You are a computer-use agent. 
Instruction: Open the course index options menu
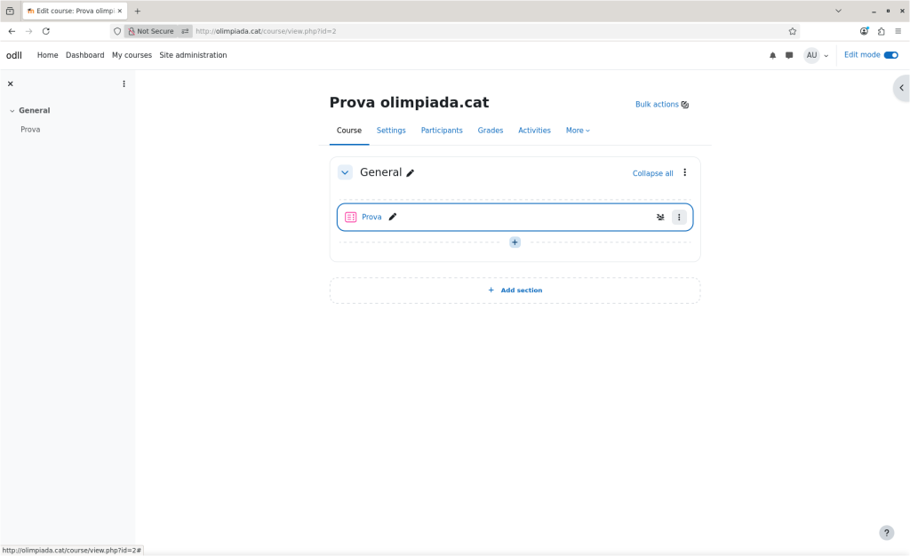click(x=124, y=83)
